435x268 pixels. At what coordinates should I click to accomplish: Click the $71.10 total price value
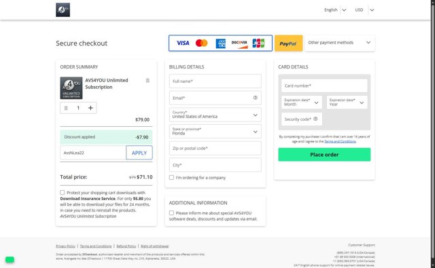coord(145,177)
